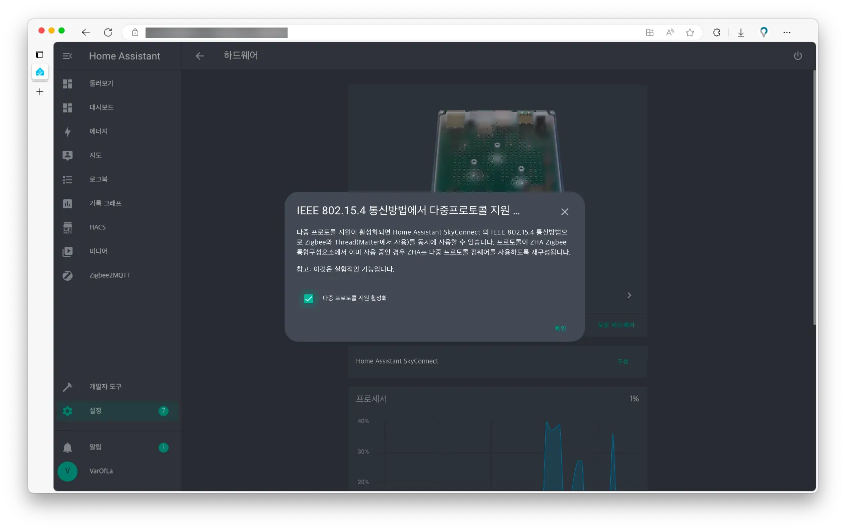Open the 로그북 list icon
Screen dimensions: 846x530
click(x=68, y=179)
